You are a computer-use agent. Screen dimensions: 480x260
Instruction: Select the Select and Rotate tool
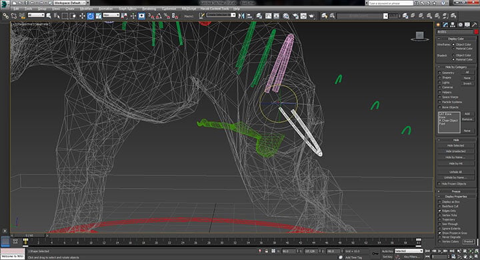tap(90, 16)
